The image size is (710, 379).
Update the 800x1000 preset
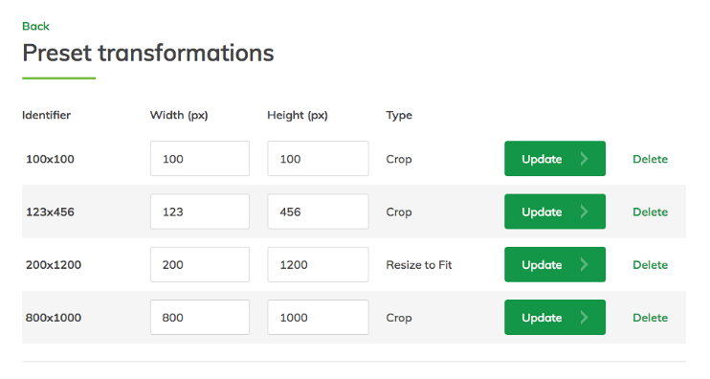tap(555, 317)
